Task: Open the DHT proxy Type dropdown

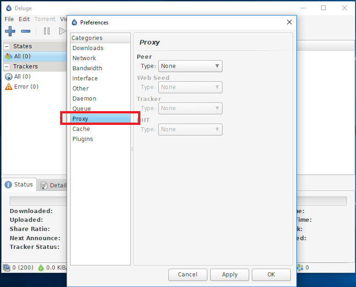Action: (190, 129)
